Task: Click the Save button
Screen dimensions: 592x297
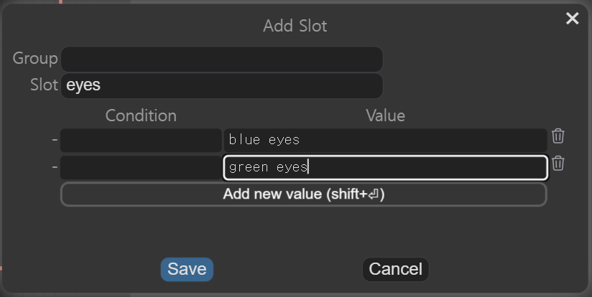Action: click(187, 269)
